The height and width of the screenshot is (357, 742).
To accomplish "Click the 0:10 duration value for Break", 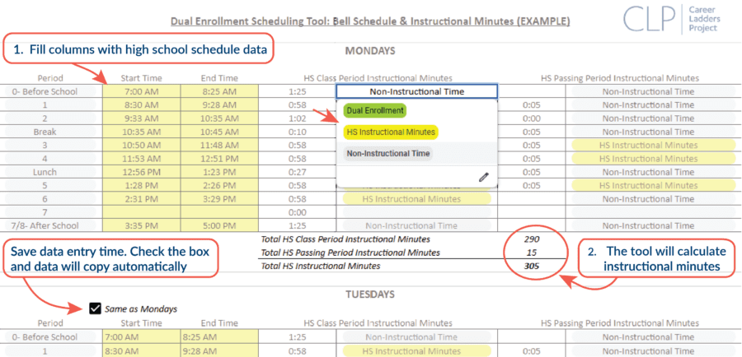I will 297,132.
